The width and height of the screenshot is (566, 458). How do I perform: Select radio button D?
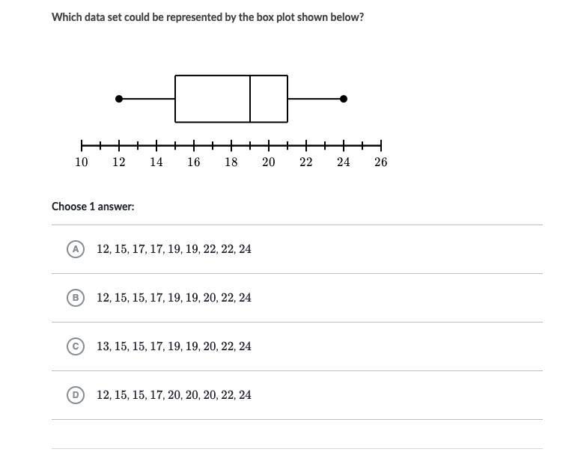tap(74, 395)
